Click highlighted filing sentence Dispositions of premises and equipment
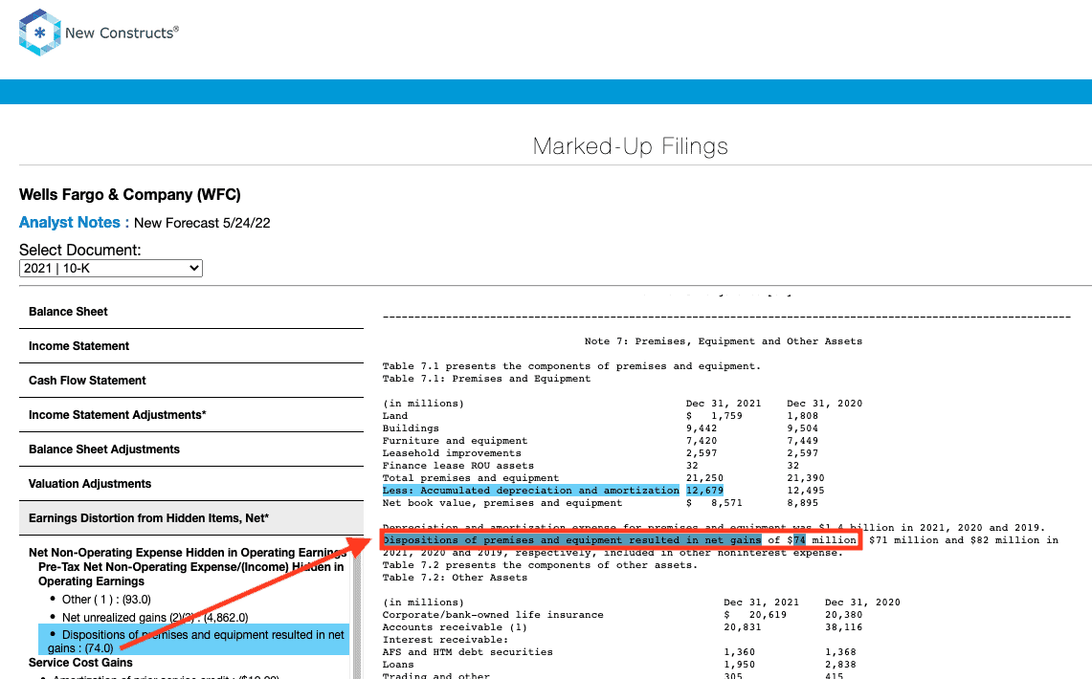Viewport: 1092px width, 679px height. (571, 540)
